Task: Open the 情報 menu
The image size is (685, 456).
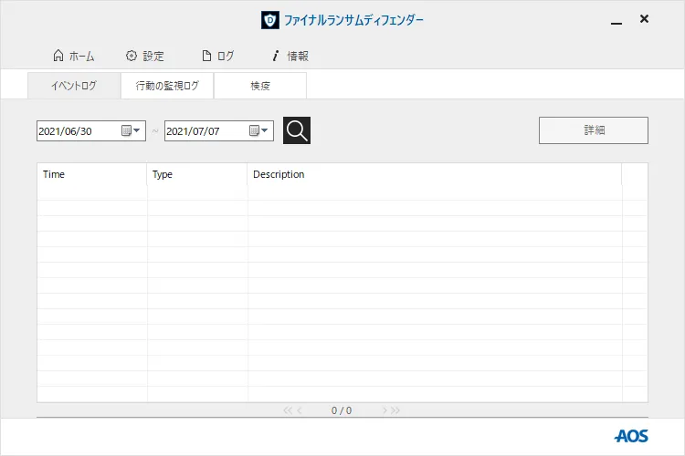Action: click(x=290, y=56)
